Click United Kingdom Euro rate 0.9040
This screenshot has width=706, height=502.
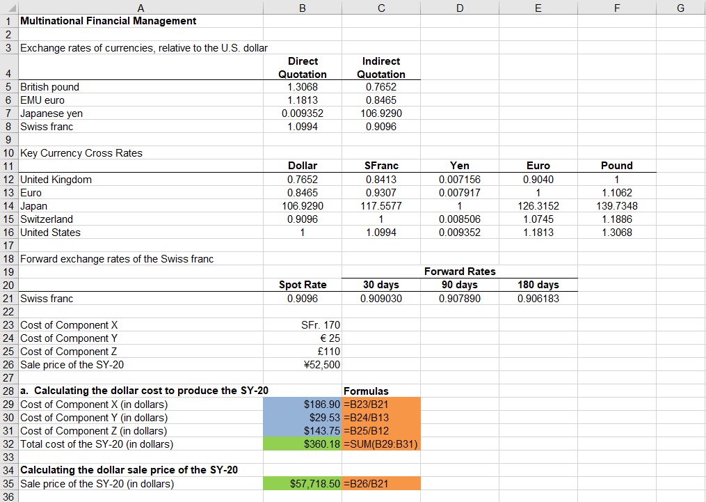[538, 180]
